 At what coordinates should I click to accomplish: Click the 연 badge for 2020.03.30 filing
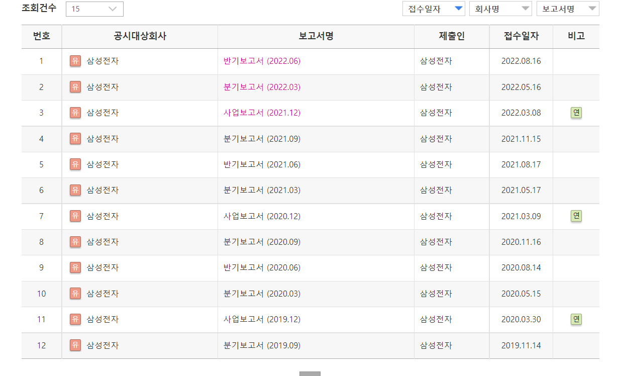tap(576, 319)
